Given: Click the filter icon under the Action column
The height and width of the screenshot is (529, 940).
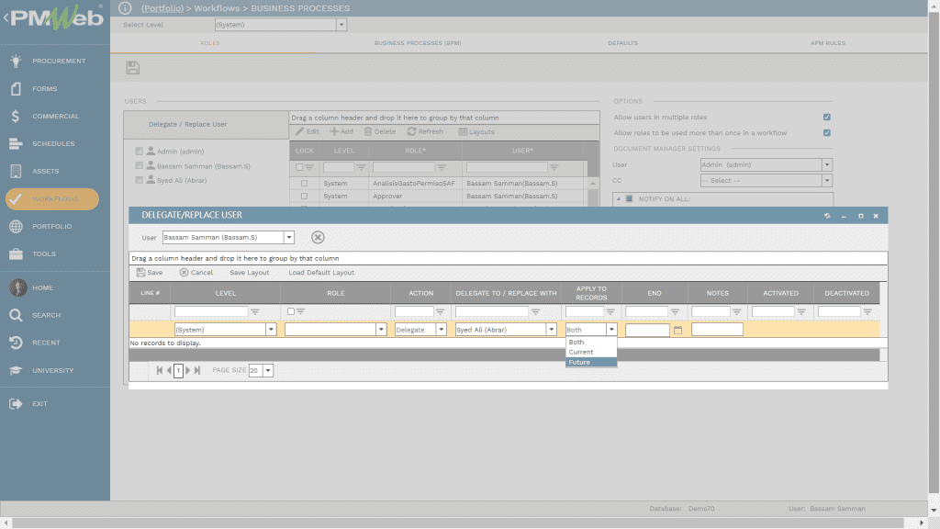Looking at the screenshot, I should [440, 312].
